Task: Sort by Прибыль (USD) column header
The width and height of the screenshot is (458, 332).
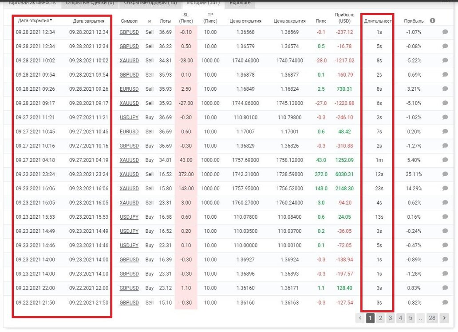Action: 344,18
